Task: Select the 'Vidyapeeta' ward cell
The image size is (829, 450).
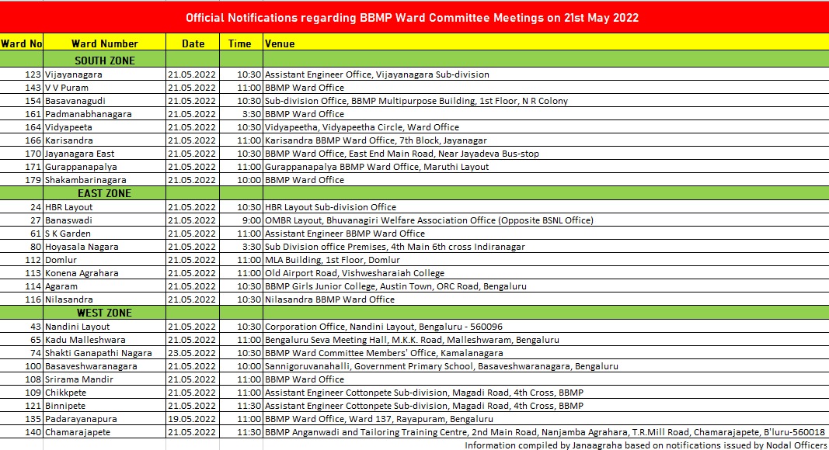Action: coord(105,127)
